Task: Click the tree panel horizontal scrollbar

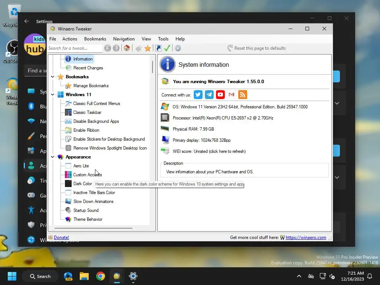Action: coord(94,228)
